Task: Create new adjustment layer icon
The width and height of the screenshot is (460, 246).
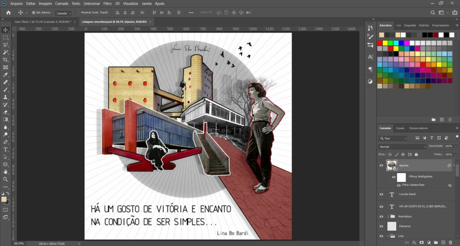Action: (x=429, y=242)
